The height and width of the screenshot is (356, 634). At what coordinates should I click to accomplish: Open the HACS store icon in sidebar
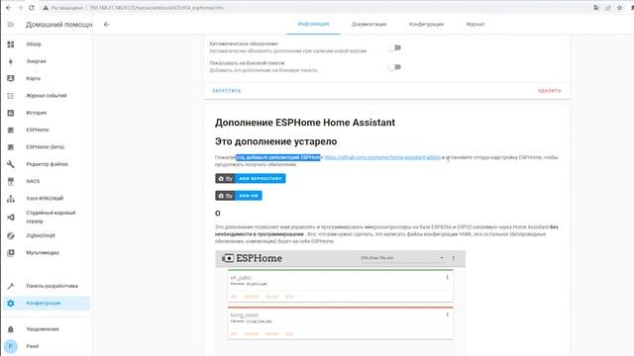11,181
